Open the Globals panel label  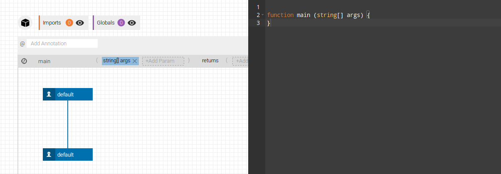(106, 23)
